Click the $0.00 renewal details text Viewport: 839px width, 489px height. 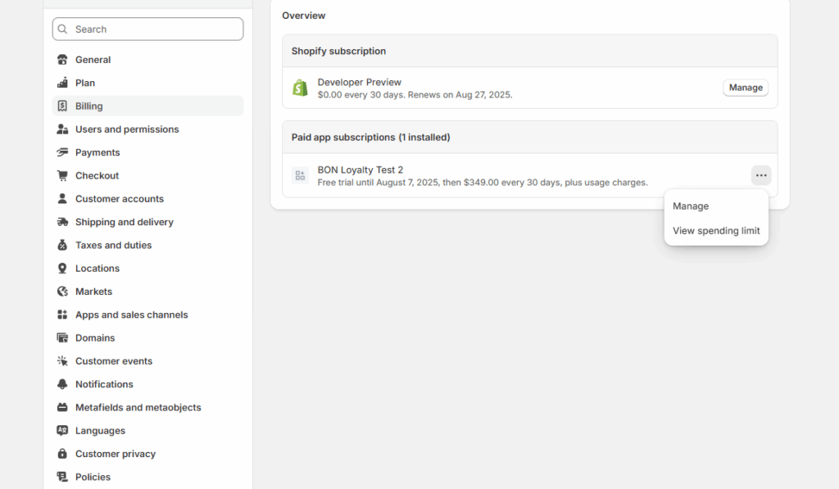point(415,95)
